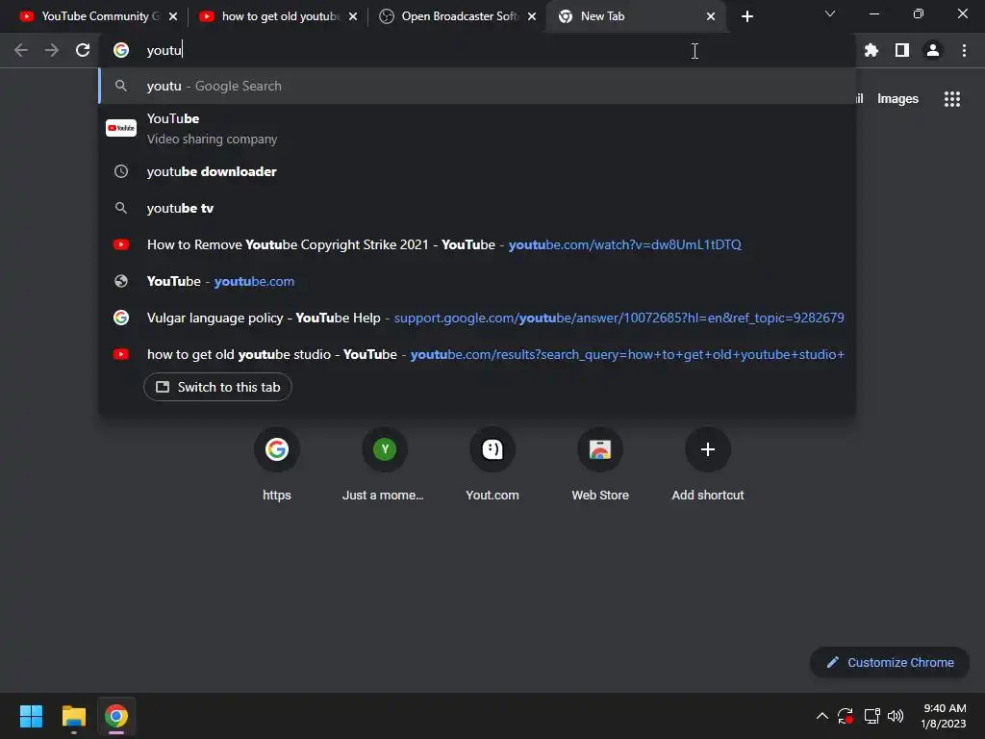Open the volume speaker tray icon
Image resolution: width=985 pixels, height=739 pixels.
pyautogui.click(x=896, y=716)
